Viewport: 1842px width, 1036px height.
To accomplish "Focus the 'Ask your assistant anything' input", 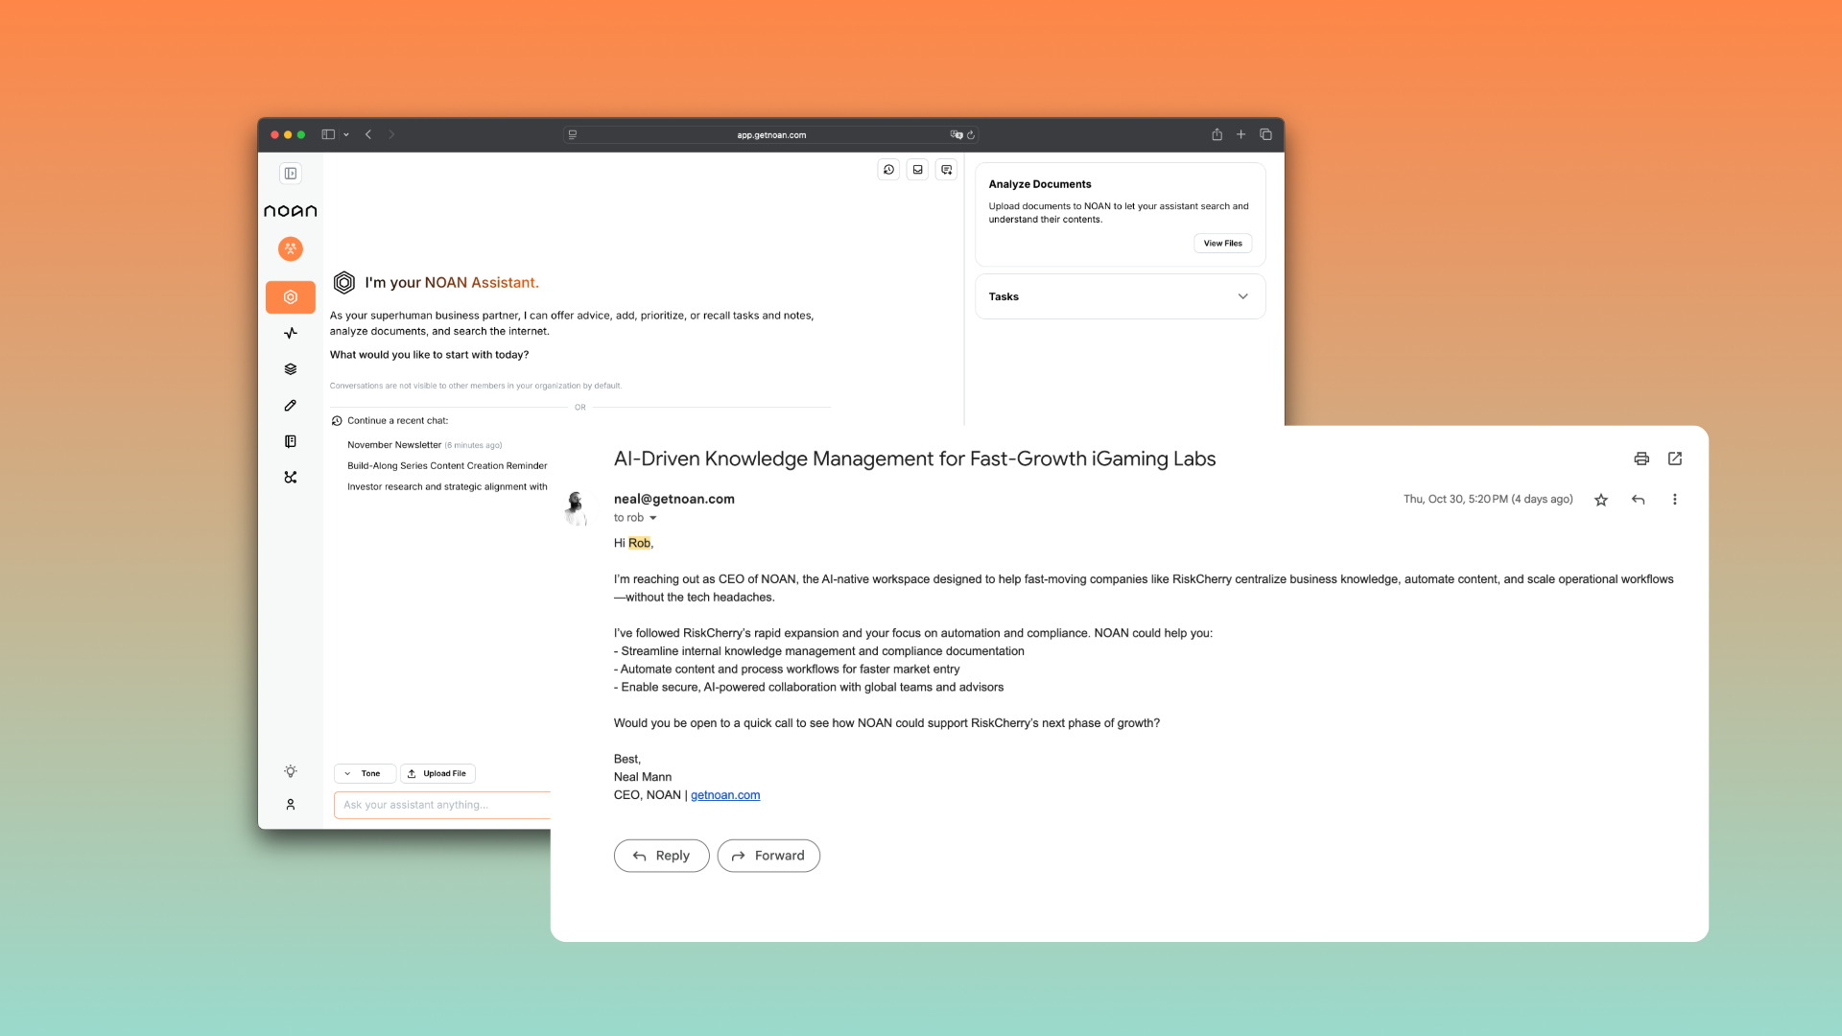I will point(441,805).
